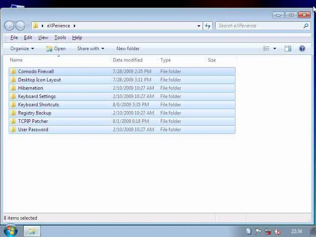Click the 8/6/2009 3:35 PM date cell
Viewport: 316px width, 237px height.
pos(131,105)
